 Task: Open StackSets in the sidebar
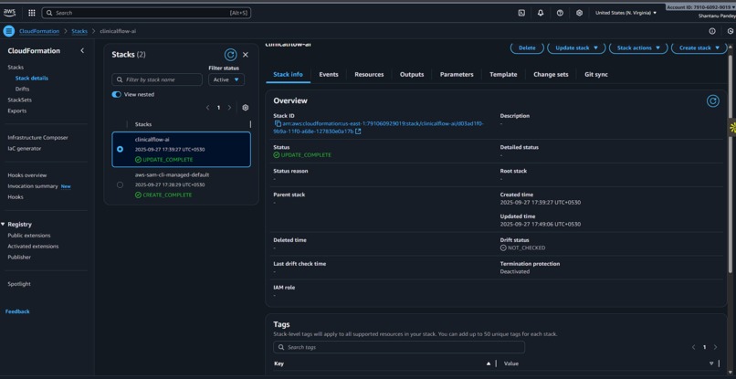pyautogui.click(x=19, y=100)
